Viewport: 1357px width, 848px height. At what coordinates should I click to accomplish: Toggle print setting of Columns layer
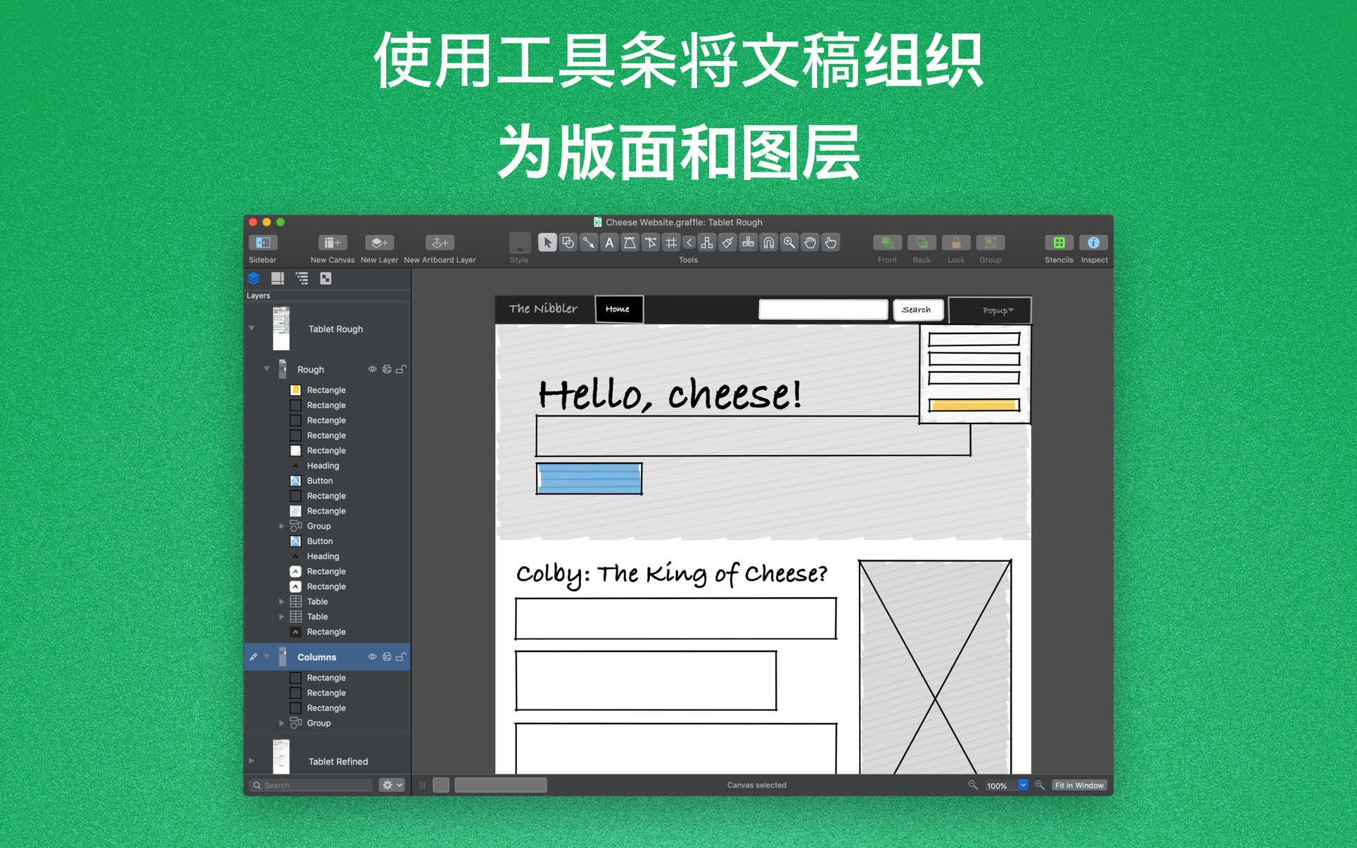[386, 657]
